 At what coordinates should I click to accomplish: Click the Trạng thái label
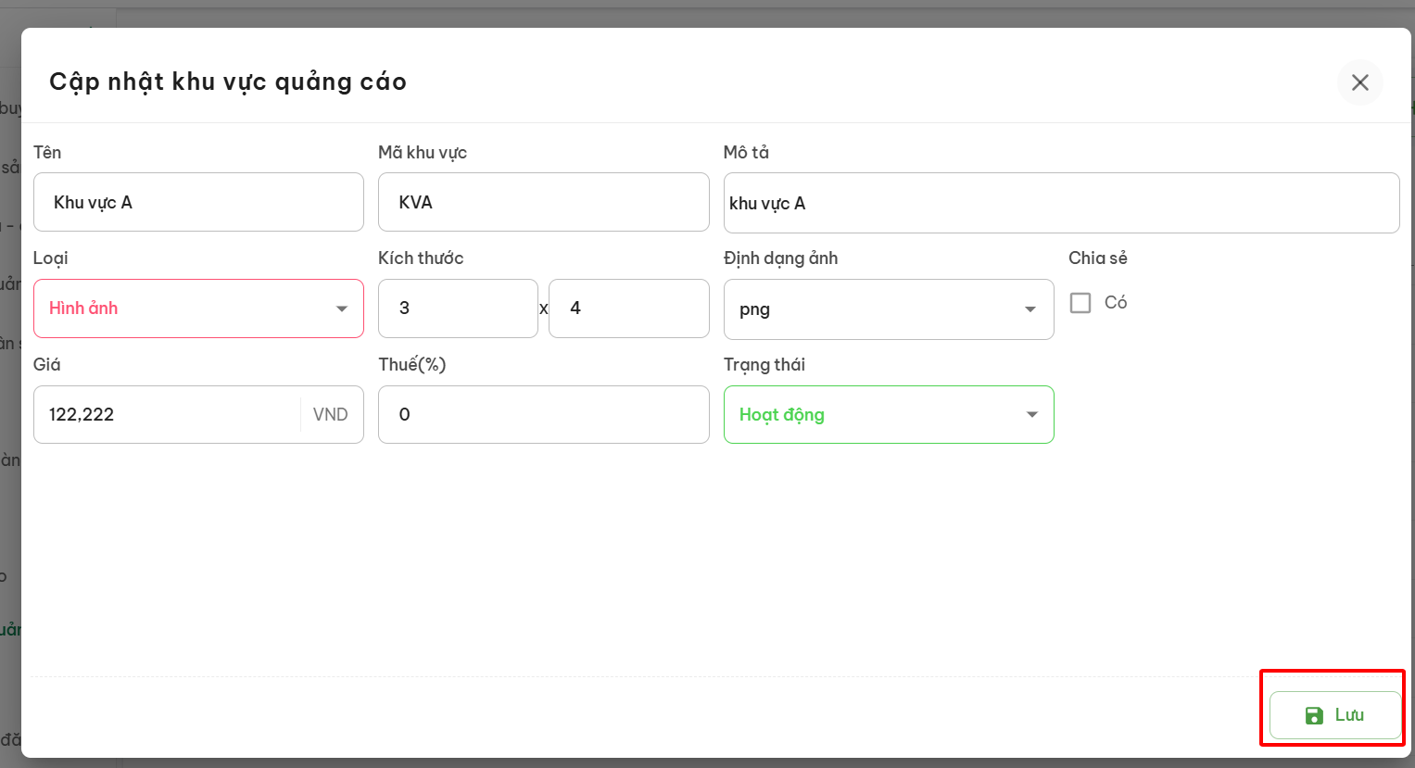pyautogui.click(x=764, y=365)
